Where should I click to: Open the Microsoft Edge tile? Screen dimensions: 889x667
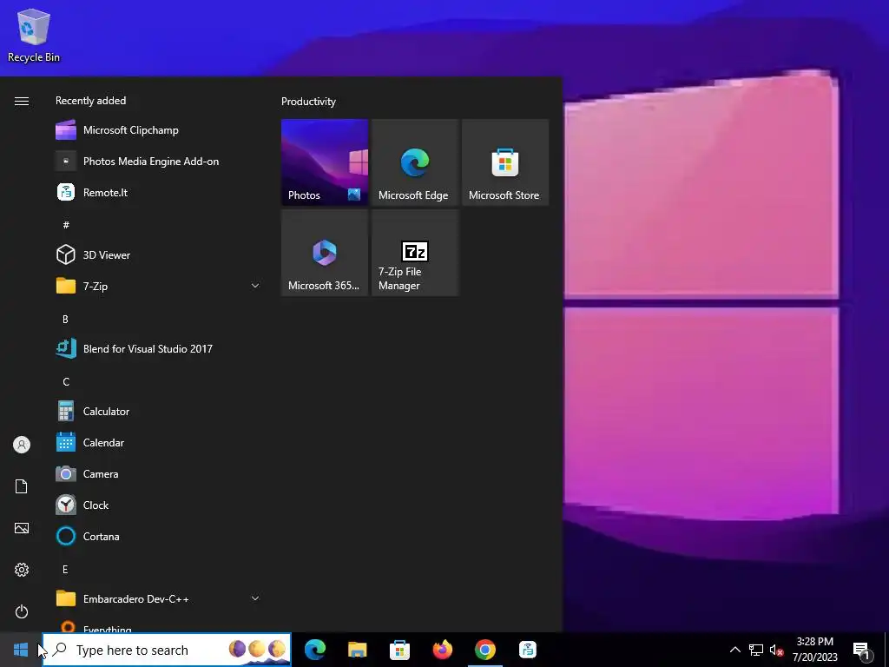tap(415, 162)
